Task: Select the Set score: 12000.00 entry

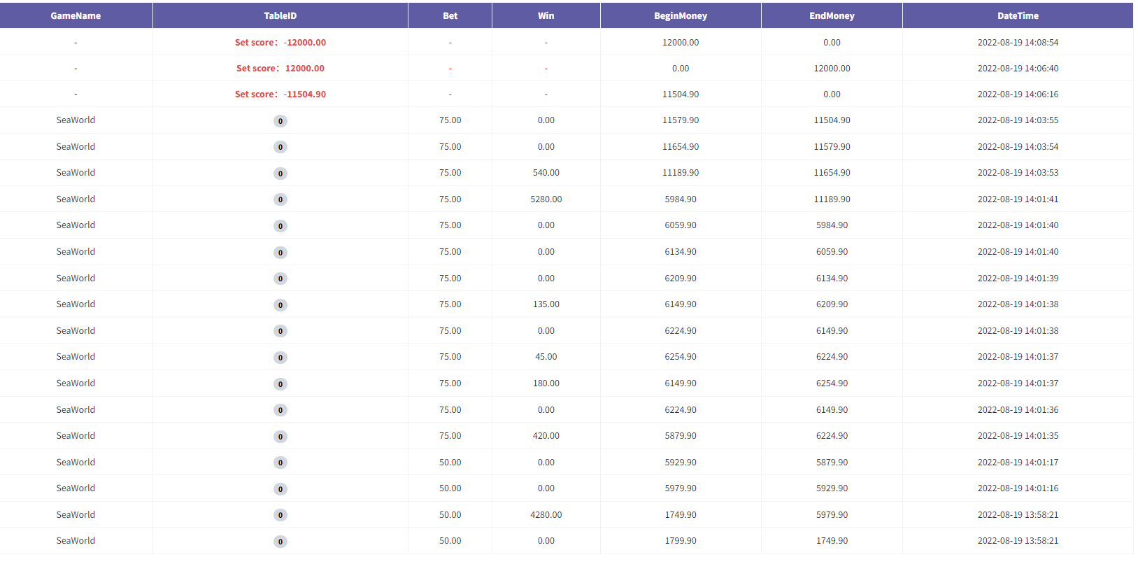Action: click(x=280, y=68)
